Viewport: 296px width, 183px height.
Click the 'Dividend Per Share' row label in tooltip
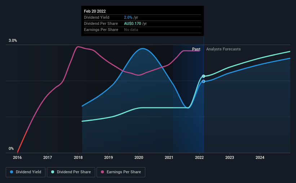pos(101,23)
